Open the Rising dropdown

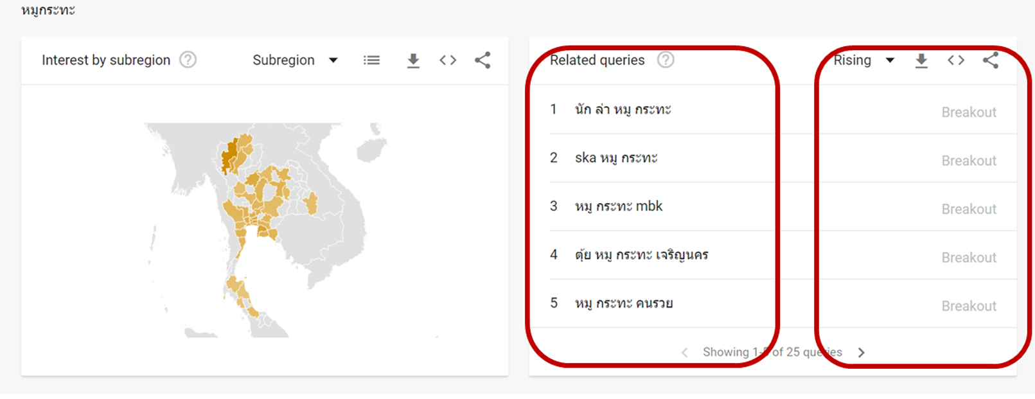(x=864, y=60)
